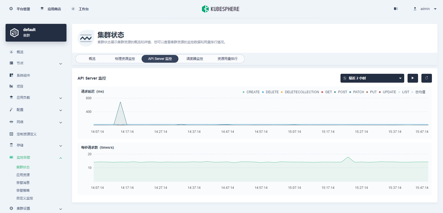Start auto-refresh with the play button
Screen dimensions: 443x213
[x=413, y=78]
